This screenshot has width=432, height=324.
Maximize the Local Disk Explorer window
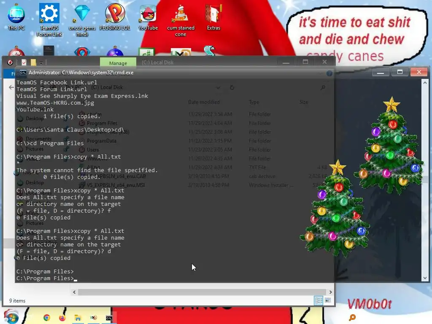click(x=305, y=62)
